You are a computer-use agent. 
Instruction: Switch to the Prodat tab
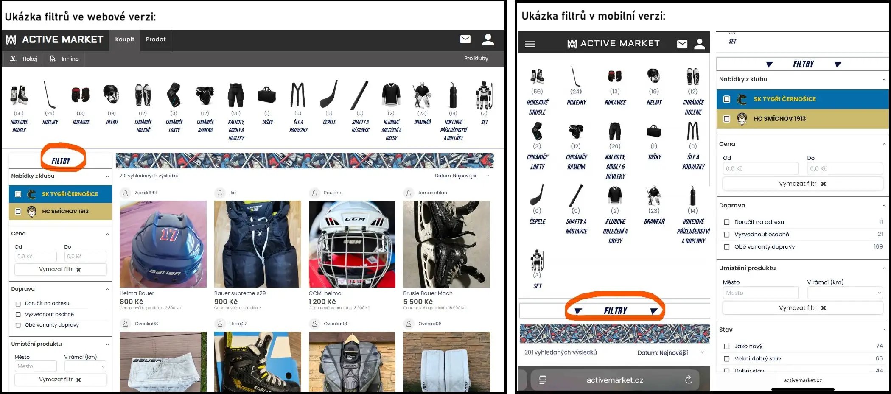tap(156, 39)
